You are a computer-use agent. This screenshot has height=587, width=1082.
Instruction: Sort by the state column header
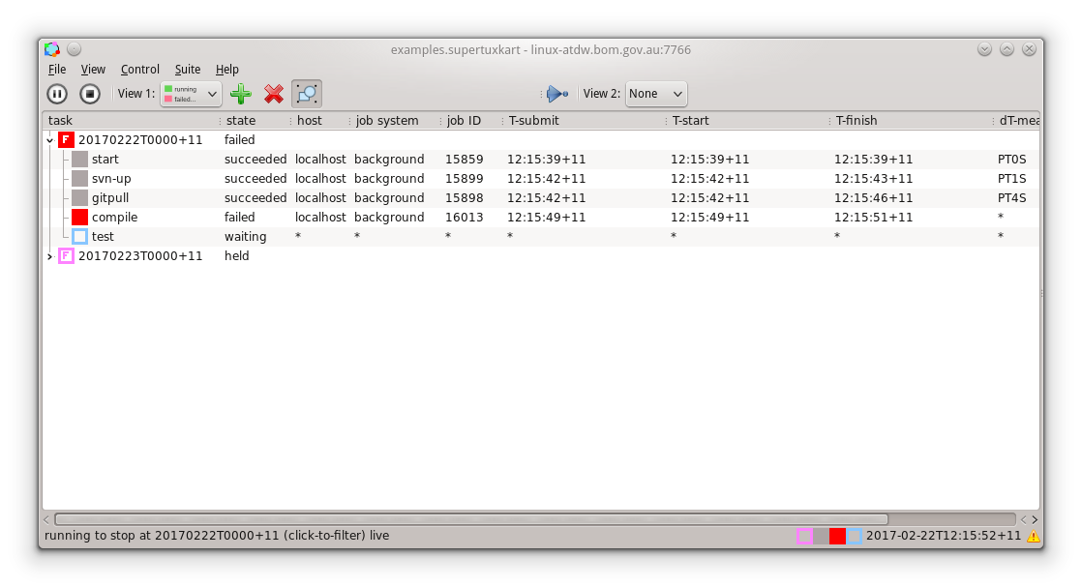point(256,121)
